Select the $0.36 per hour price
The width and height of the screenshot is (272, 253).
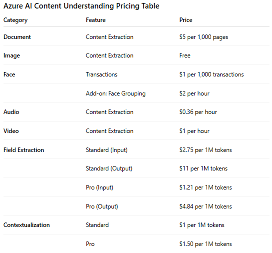tap(198, 112)
